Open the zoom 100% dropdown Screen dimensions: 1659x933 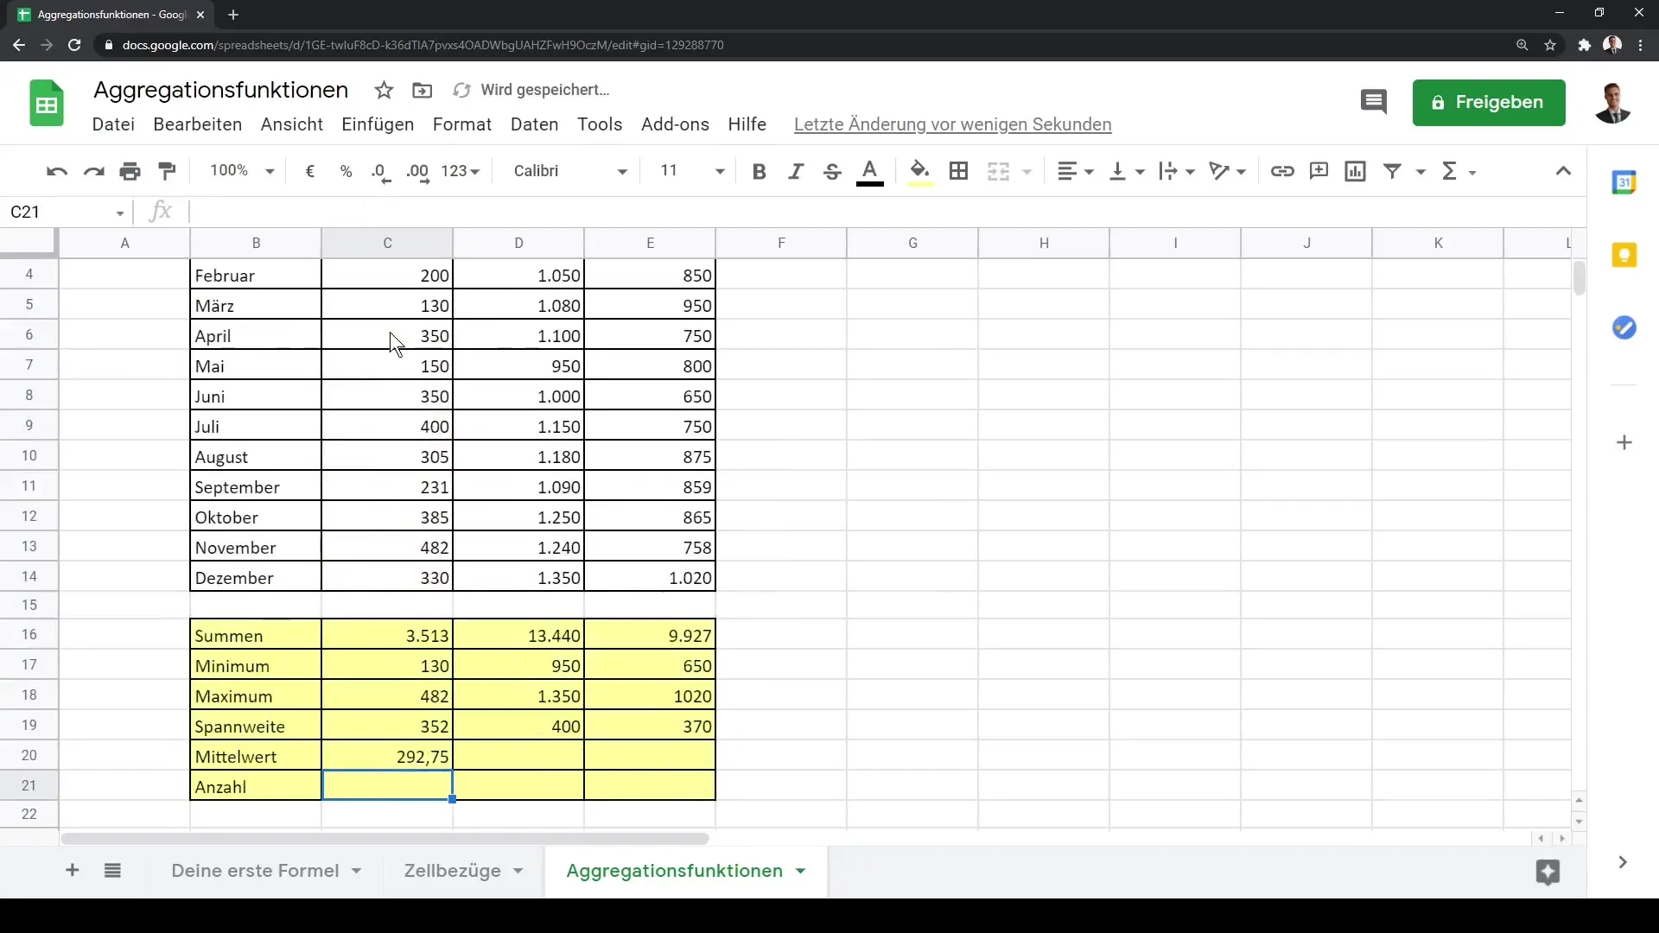242,171
